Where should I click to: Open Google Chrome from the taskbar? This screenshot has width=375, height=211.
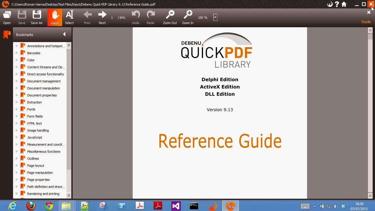(x=49, y=206)
